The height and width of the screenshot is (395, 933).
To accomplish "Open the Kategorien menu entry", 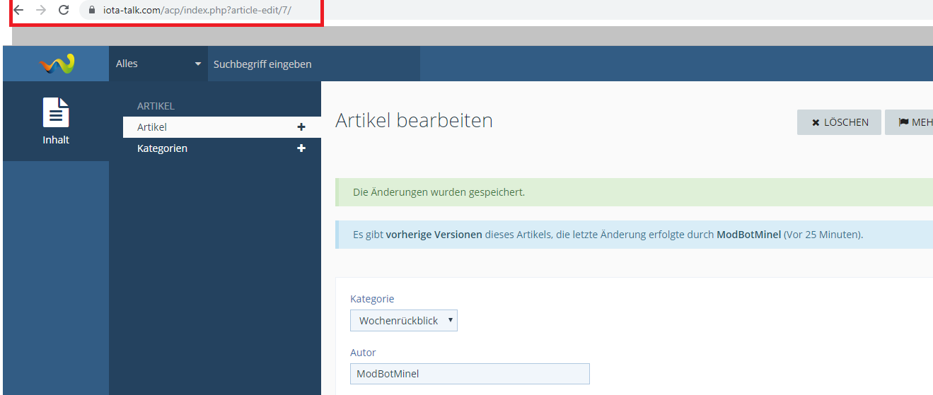I will click(162, 148).
